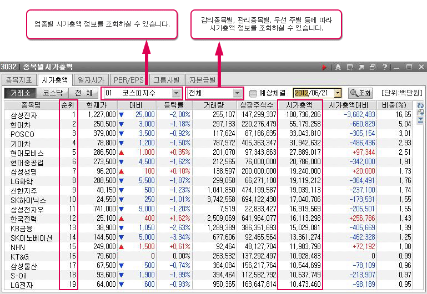
Task: Open the 전체 stock-type dropdown
Action: 237,93
